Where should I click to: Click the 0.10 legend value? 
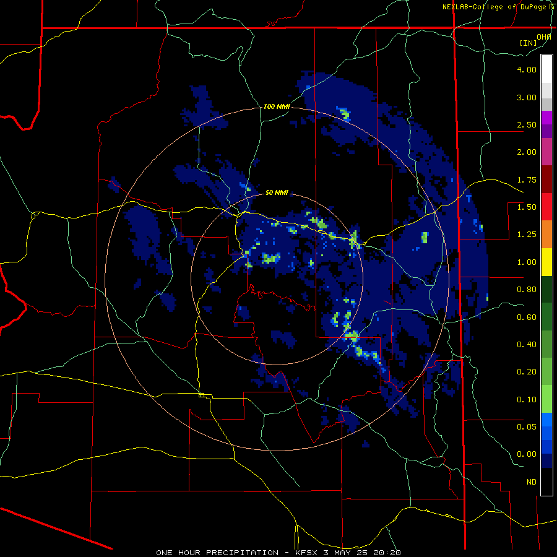tap(527, 400)
